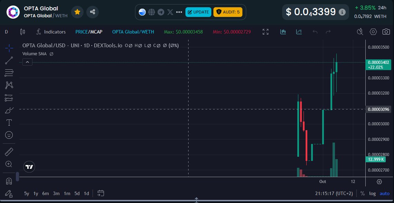
Task: Click the OPTA Global token logo
Action: 13,12
